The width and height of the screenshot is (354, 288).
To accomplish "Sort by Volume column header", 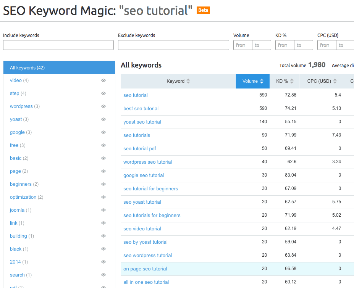I will click(x=252, y=81).
